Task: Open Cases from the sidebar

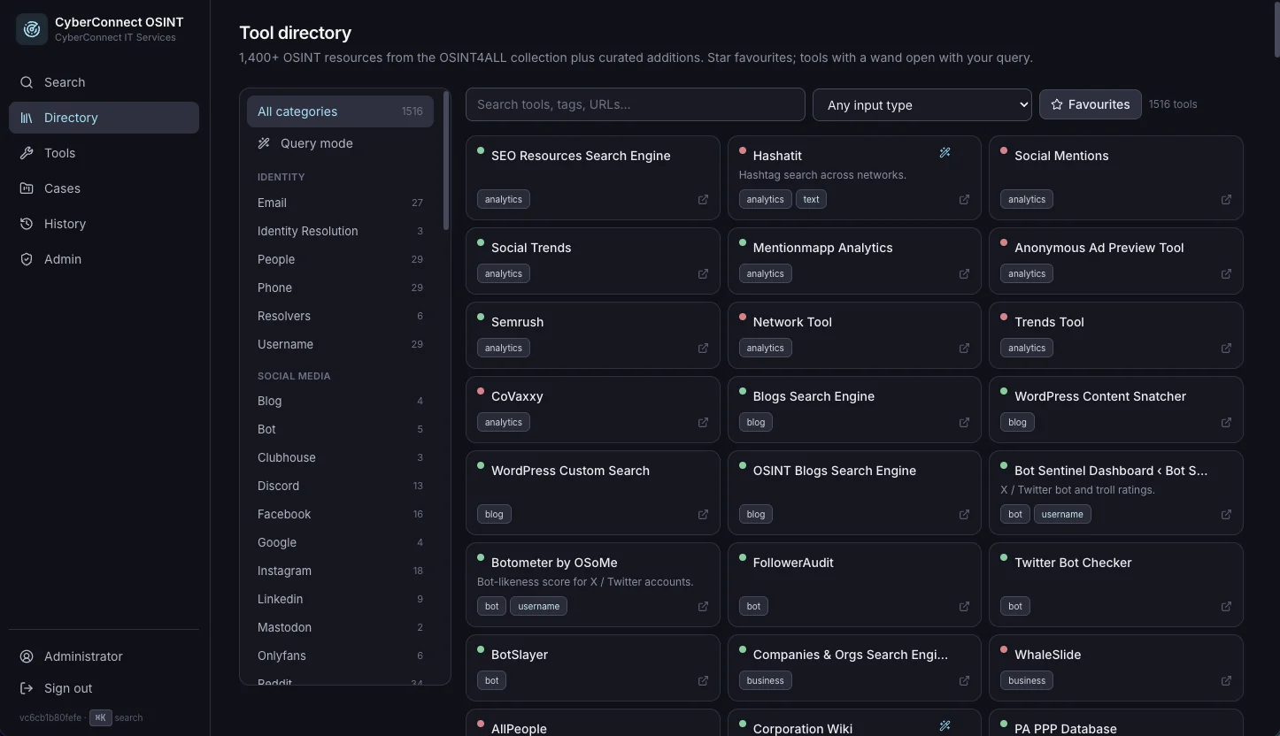Action: point(104,188)
